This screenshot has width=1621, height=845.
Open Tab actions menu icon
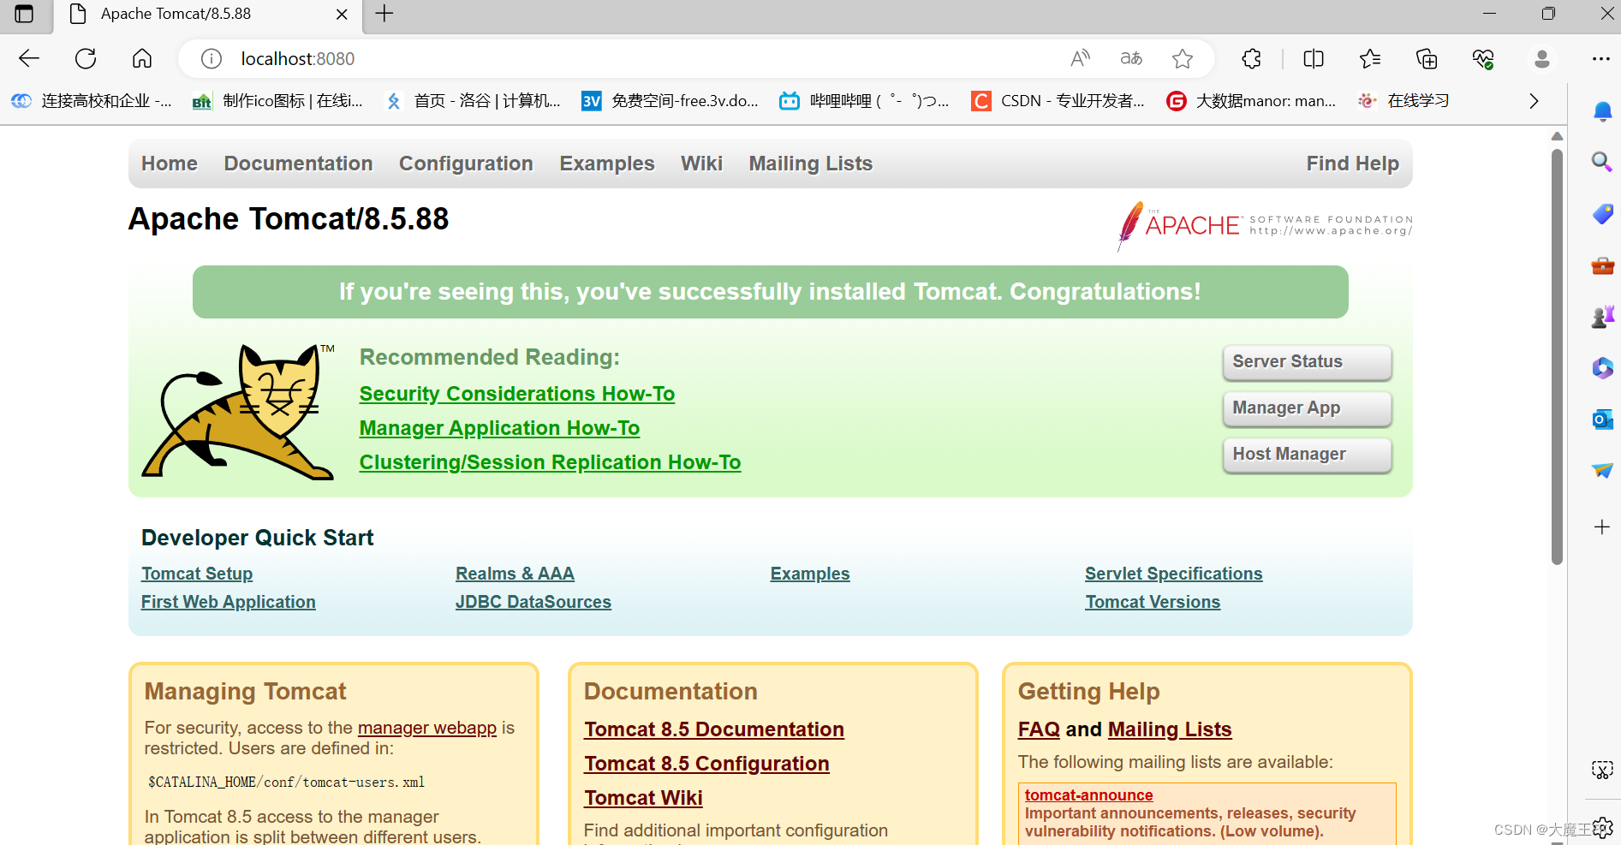(24, 14)
